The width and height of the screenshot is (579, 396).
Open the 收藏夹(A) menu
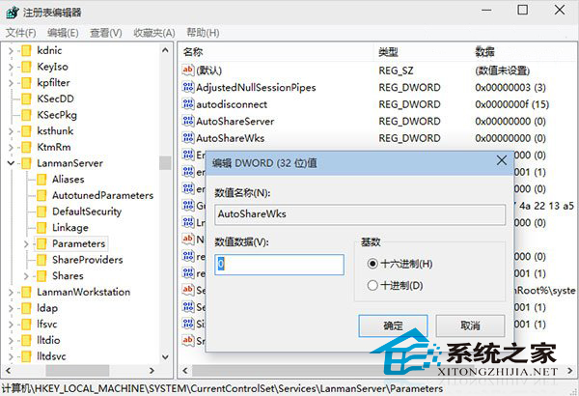point(154,33)
